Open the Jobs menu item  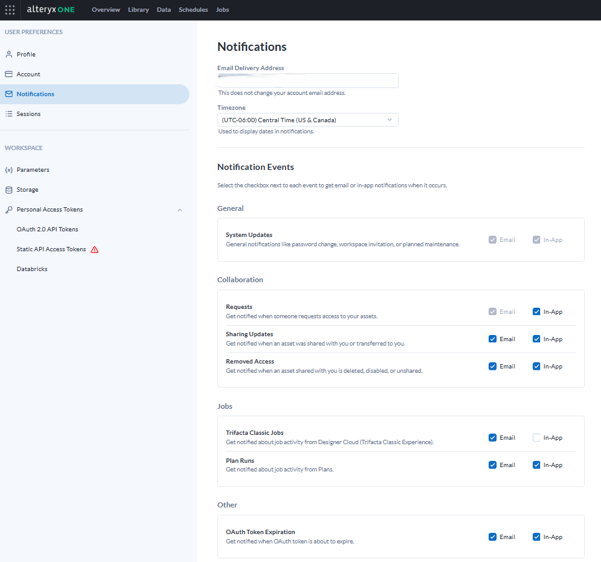pos(222,10)
